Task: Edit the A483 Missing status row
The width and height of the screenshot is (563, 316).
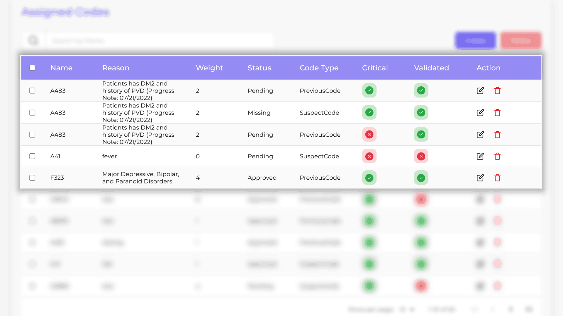Action: tap(480, 113)
